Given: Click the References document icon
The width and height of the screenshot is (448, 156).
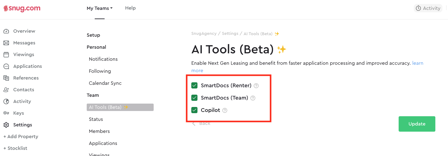Looking at the screenshot, I should [6, 78].
